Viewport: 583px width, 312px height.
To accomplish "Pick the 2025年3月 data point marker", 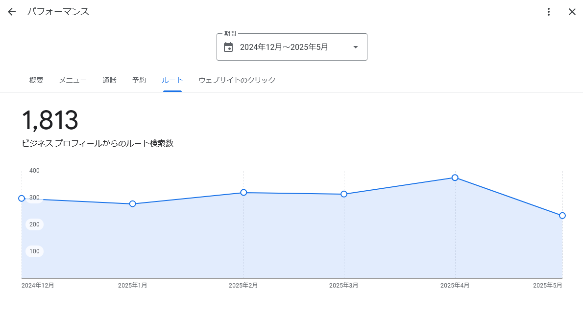I will tap(344, 194).
